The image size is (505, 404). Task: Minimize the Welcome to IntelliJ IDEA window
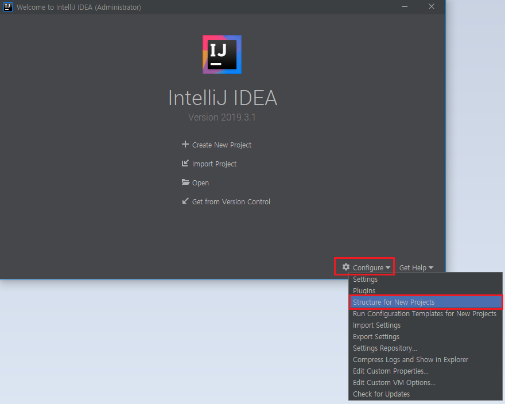tap(405, 7)
